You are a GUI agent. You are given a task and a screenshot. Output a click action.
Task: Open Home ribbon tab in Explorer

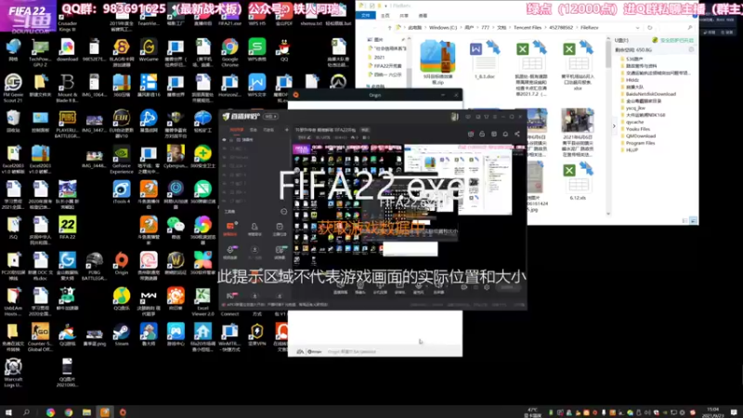coord(385,16)
